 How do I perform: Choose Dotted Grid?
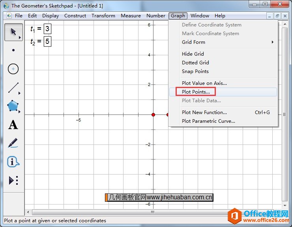[x=223, y=63]
